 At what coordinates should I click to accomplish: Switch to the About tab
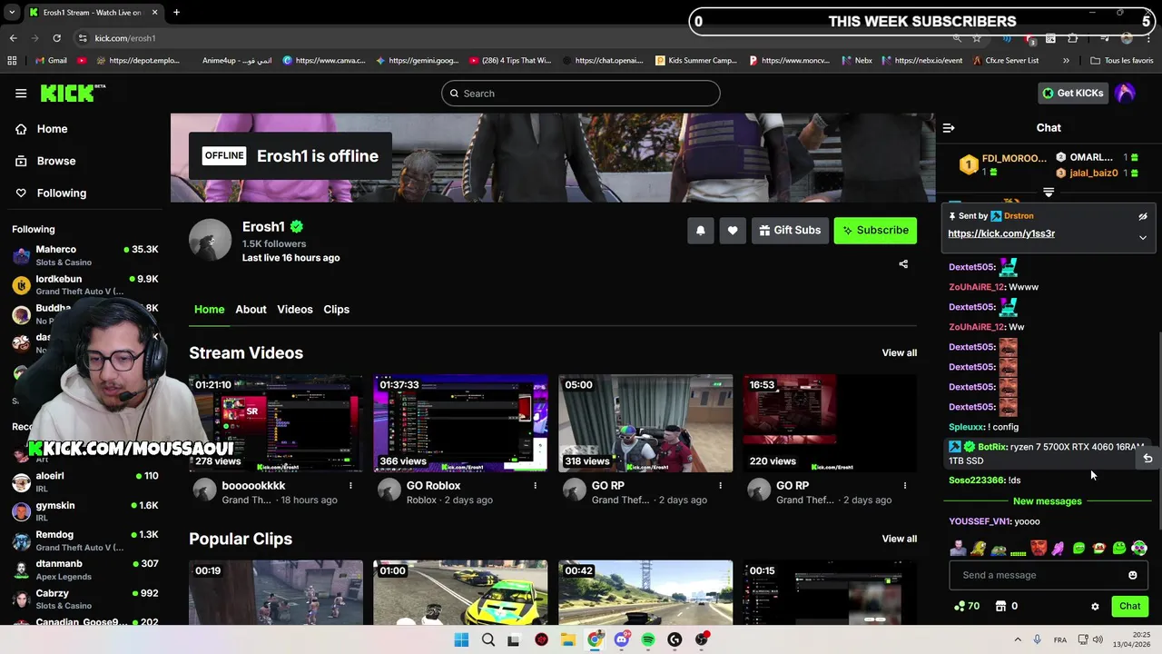tap(251, 310)
